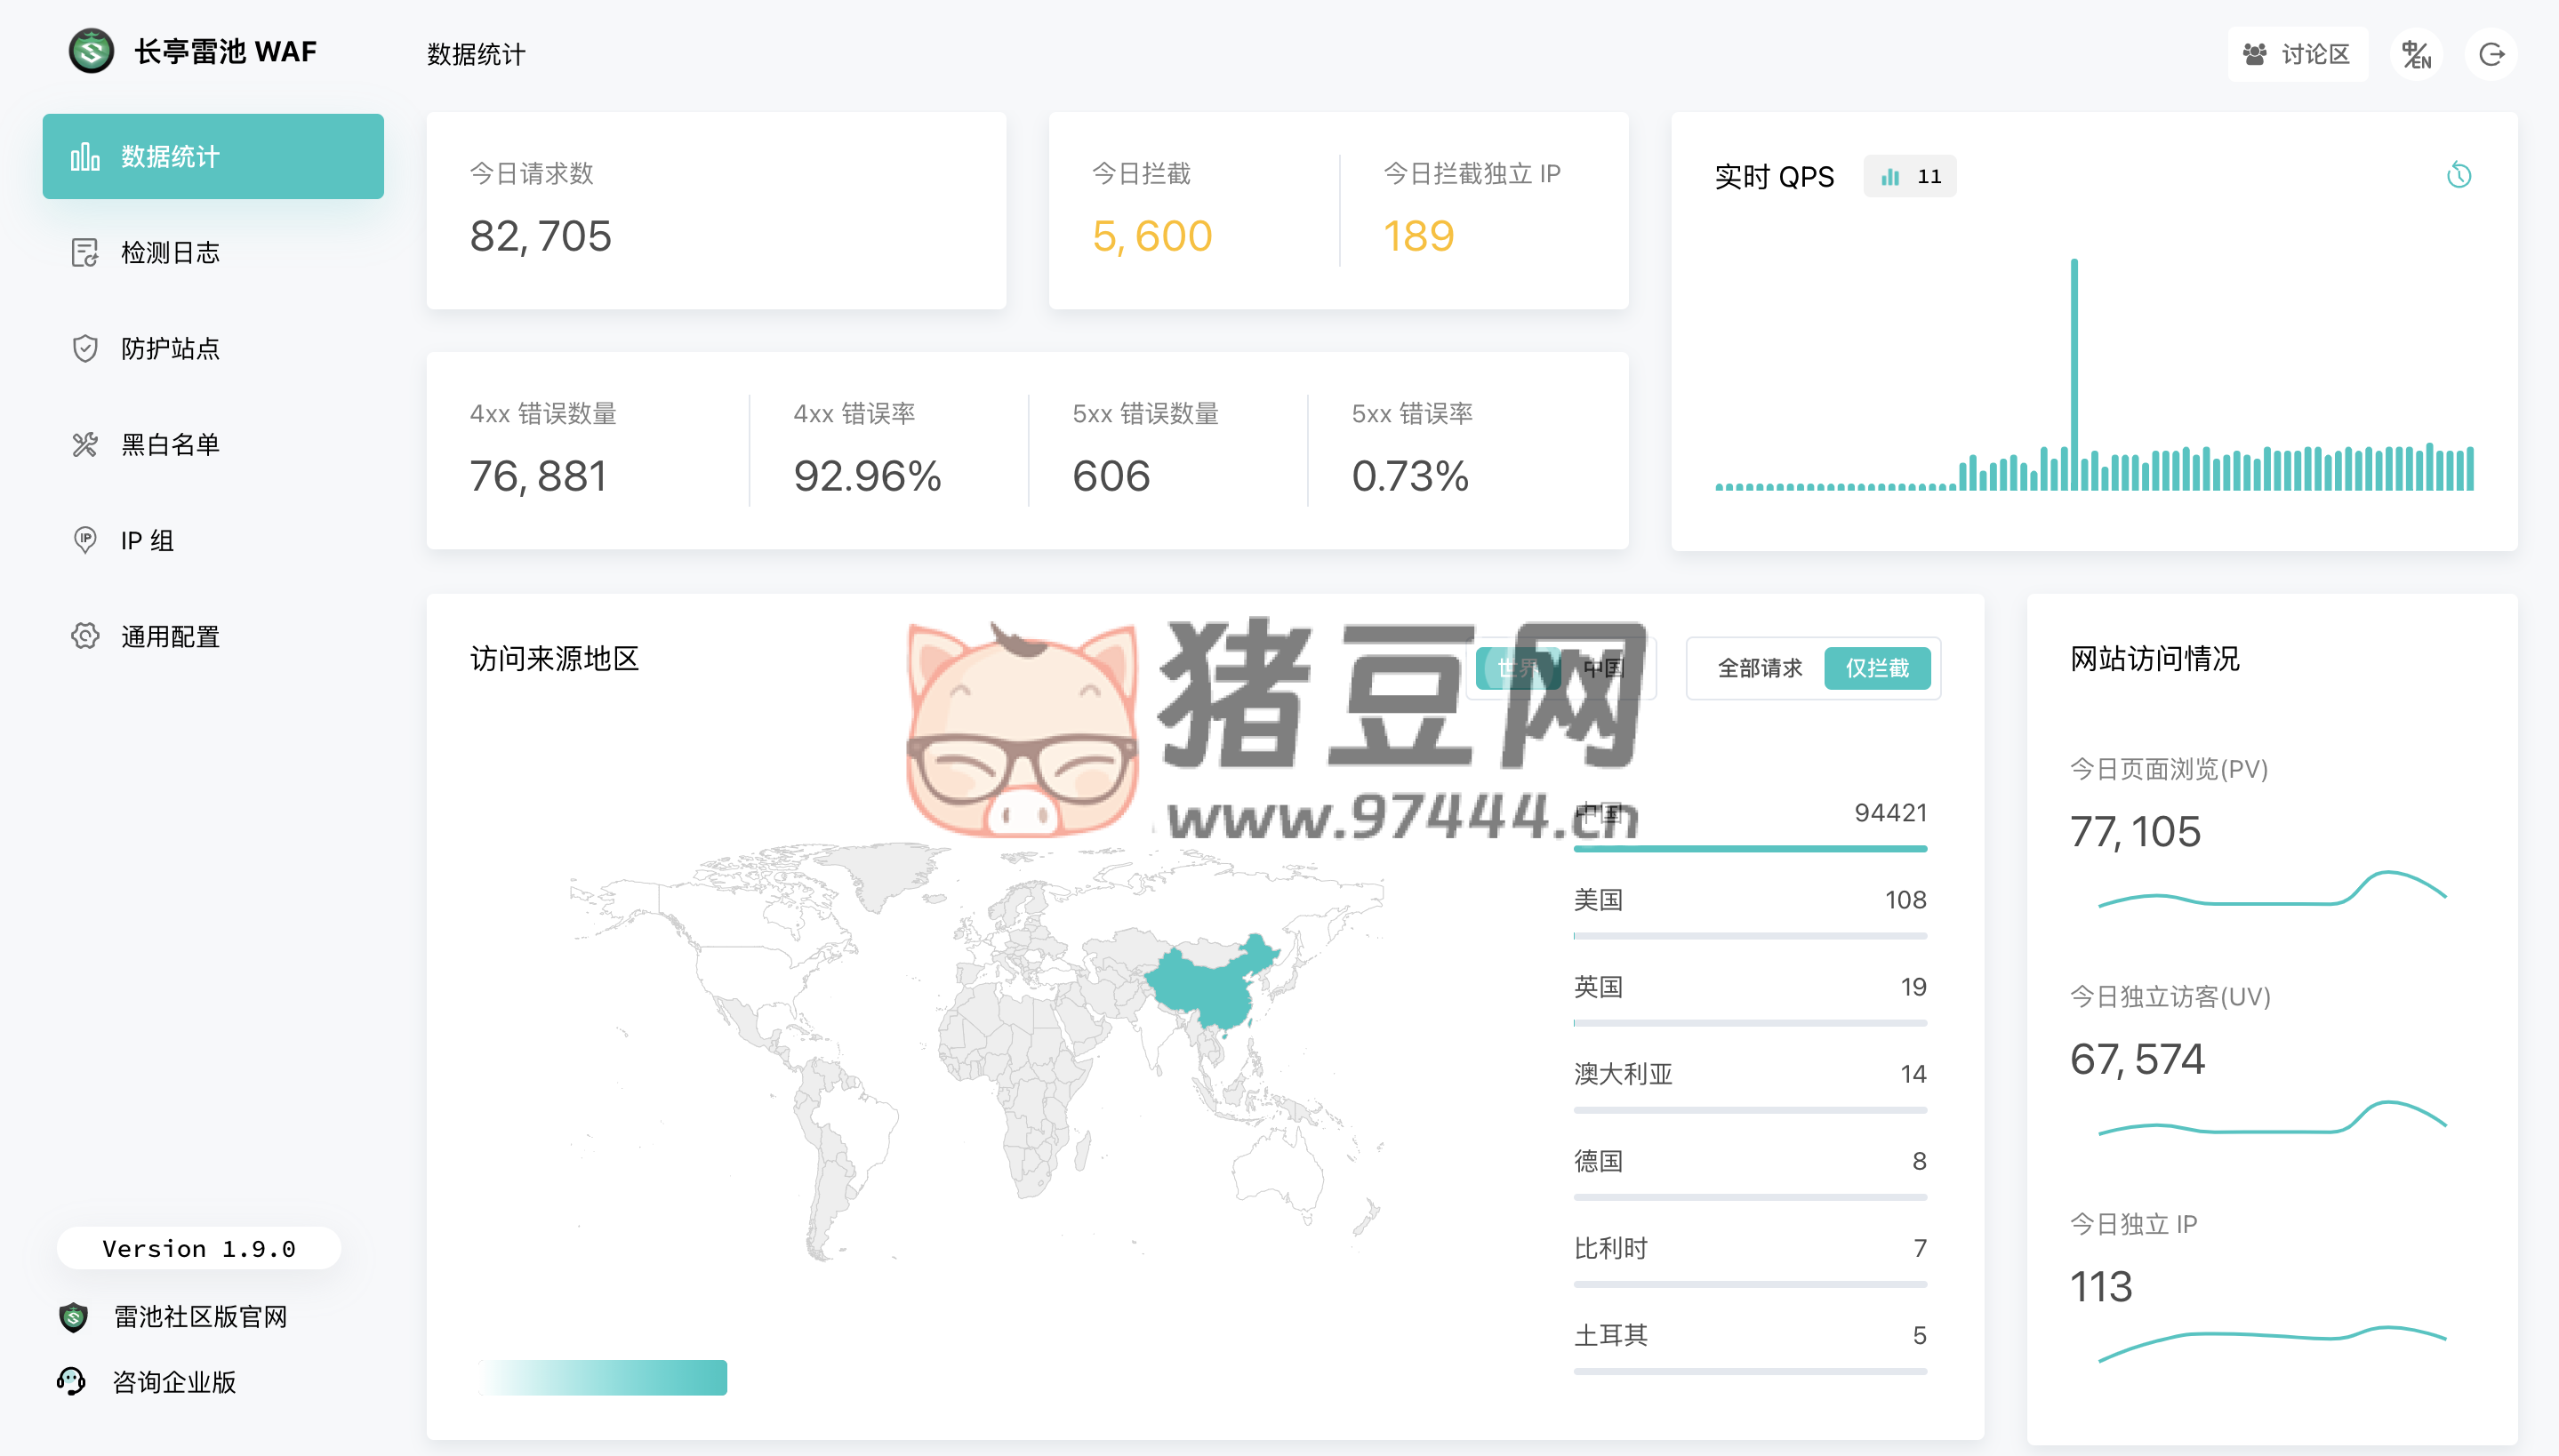Open the 黑白名单 menu item
2559x1456 pixels.
(x=170, y=445)
